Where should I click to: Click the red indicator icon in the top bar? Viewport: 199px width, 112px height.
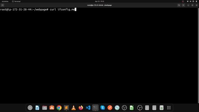click(x=183, y=1)
